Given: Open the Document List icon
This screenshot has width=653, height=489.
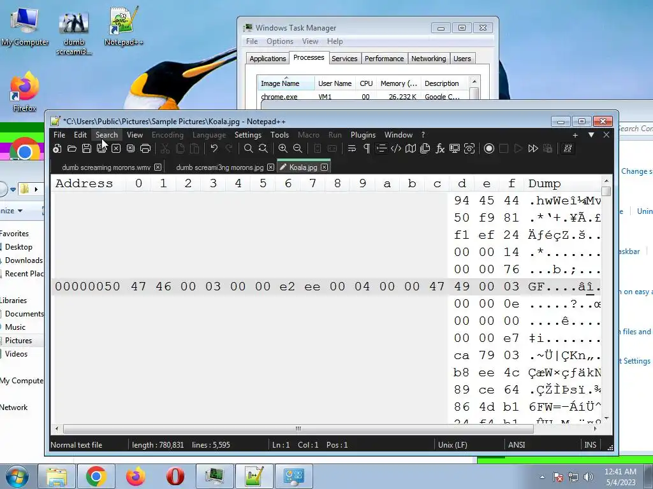Looking at the screenshot, I should [x=425, y=148].
